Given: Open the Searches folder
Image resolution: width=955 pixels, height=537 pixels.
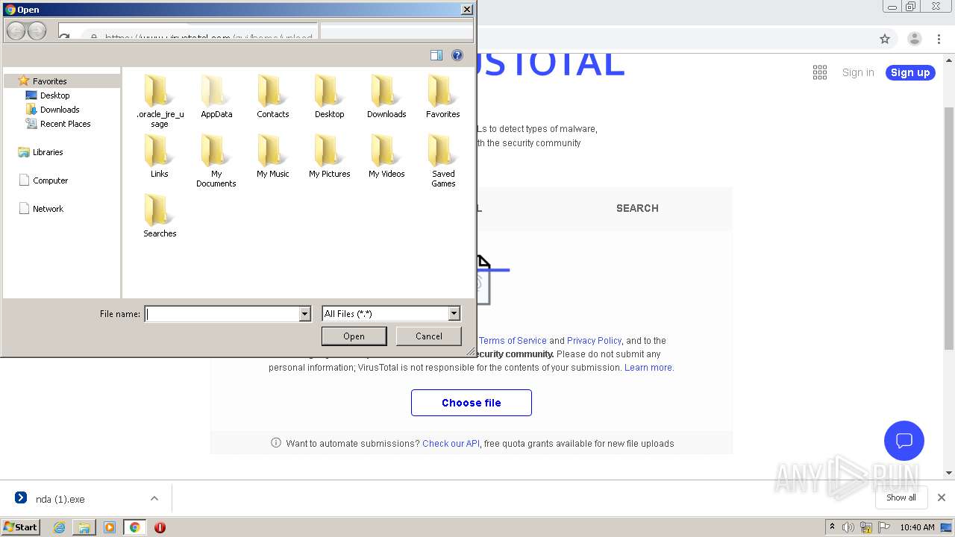Looking at the screenshot, I should [x=160, y=216].
